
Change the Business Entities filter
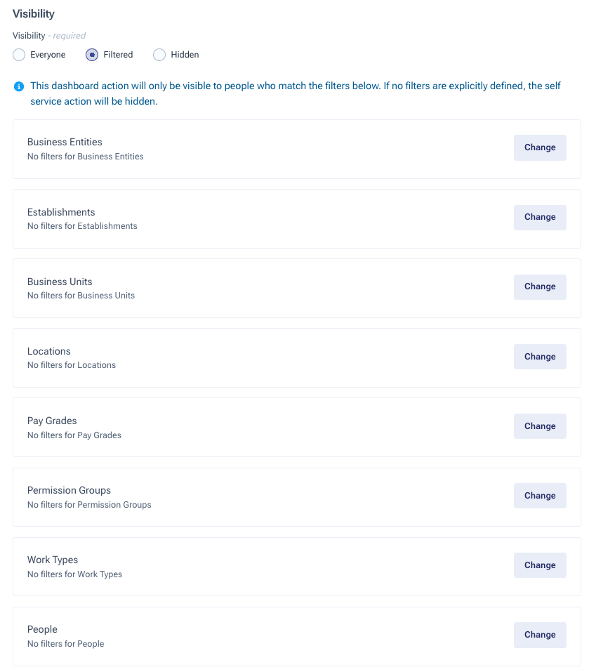pos(540,148)
